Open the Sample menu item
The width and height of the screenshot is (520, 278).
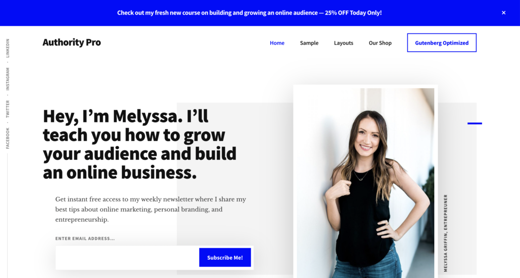[309, 43]
